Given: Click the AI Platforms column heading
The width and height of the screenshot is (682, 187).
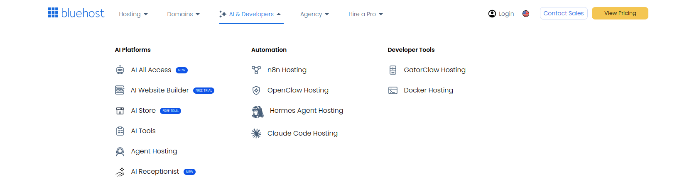Looking at the screenshot, I should 133,50.
